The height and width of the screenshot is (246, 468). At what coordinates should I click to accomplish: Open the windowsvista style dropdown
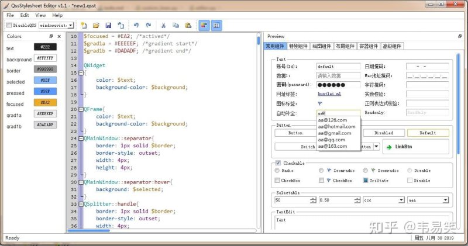[x=56, y=25]
